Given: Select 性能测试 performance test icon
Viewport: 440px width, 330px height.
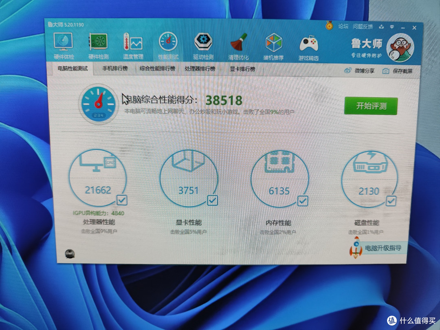Looking at the screenshot, I should point(168,42).
